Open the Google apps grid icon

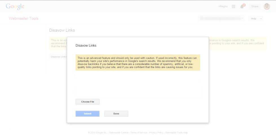click(x=234, y=6)
